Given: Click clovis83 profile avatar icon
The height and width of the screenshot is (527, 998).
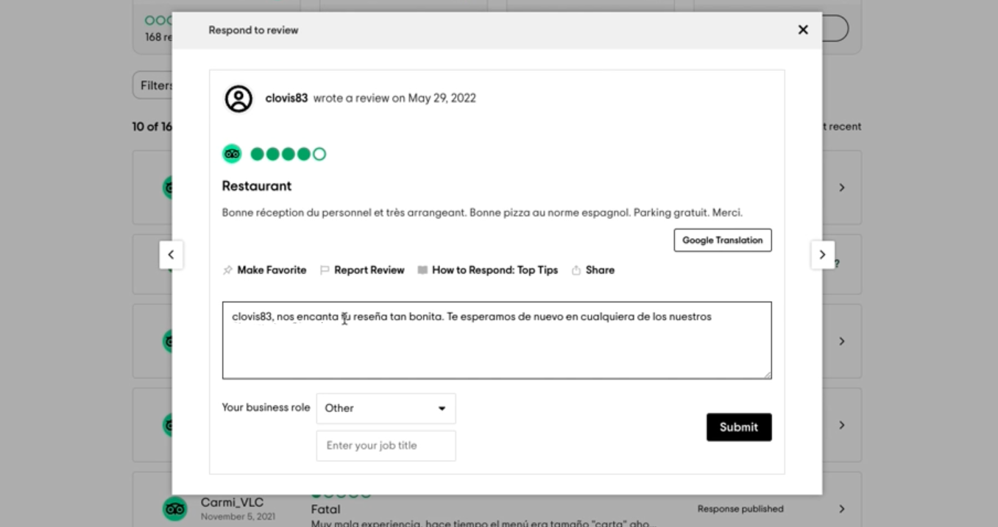Looking at the screenshot, I should point(238,99).
